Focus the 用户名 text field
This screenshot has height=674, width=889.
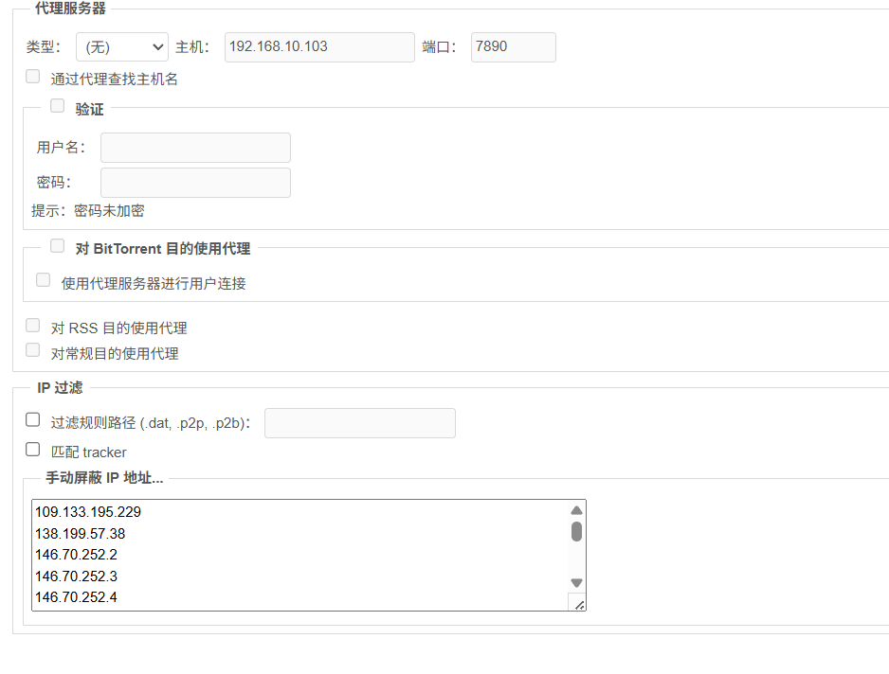195,148
